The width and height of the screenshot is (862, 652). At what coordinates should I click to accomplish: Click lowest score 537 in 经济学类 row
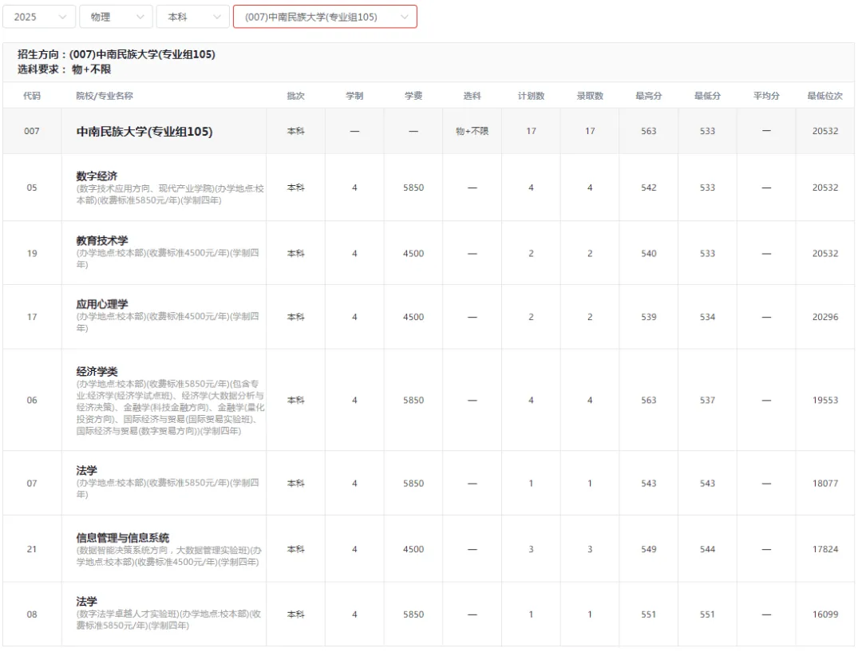pos(707,400)
